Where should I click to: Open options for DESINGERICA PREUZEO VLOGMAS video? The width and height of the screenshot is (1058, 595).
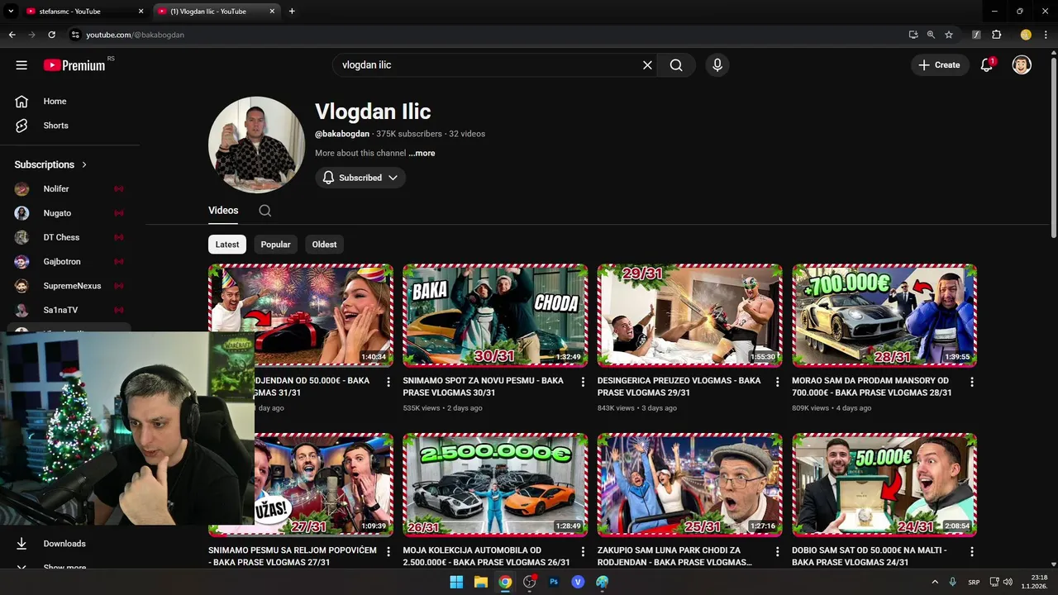click(777, 382)
